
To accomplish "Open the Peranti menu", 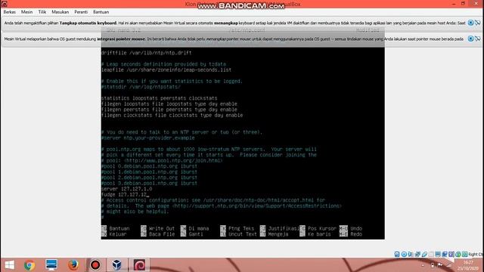I will 81,12.
